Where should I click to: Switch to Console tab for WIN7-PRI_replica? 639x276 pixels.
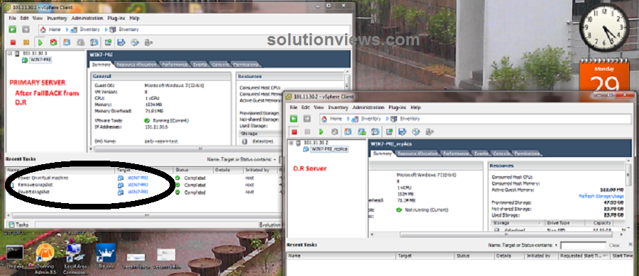tap(501, 154)
